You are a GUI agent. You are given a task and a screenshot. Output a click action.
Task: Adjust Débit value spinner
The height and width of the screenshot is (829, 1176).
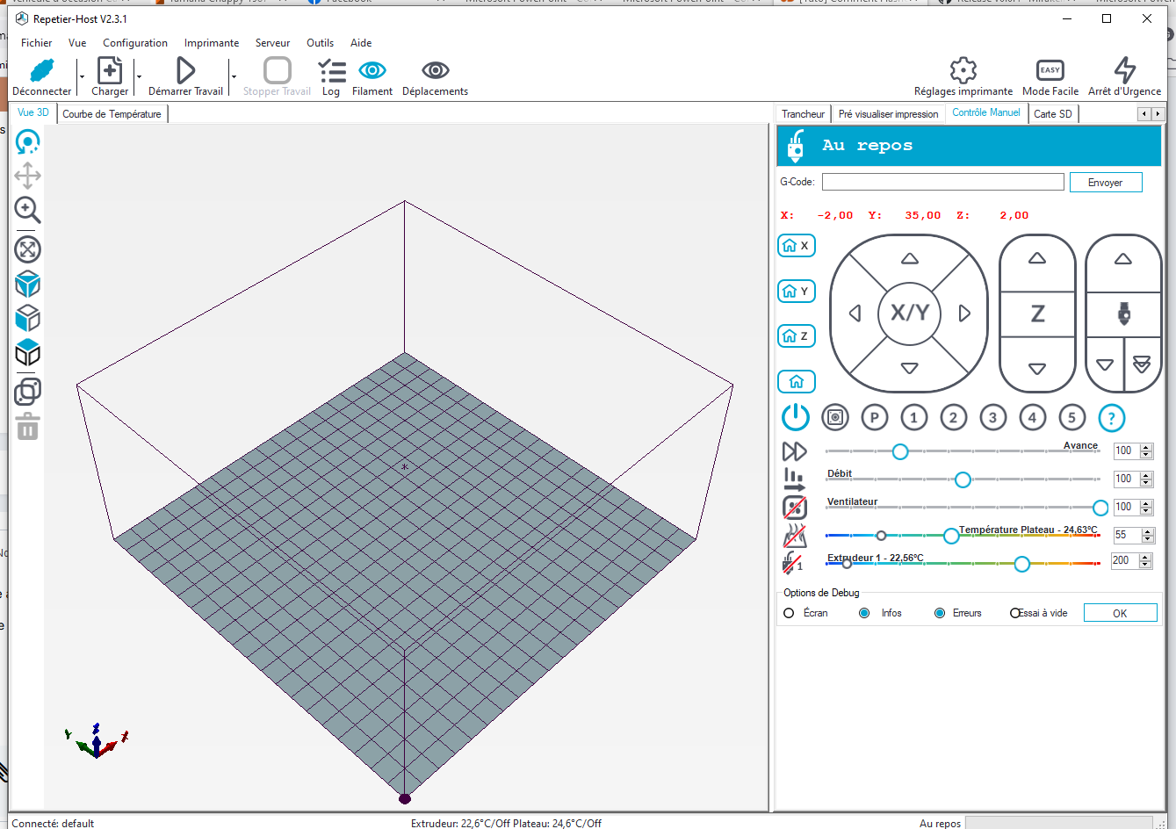click(x=1146, y=479)
